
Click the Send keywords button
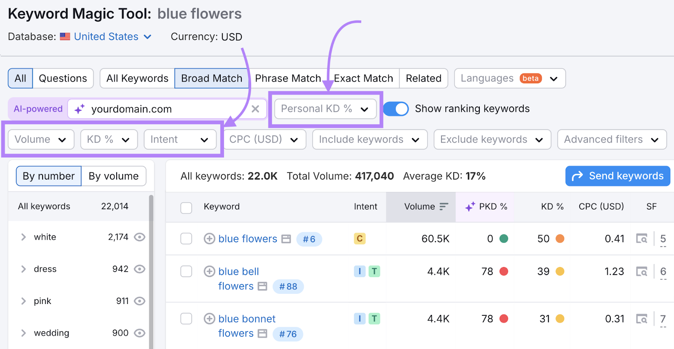coord(617,176)
